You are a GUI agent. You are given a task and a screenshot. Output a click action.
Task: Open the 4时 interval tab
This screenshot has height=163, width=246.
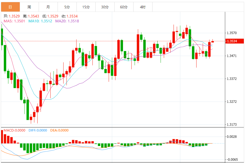coord(143,7)
